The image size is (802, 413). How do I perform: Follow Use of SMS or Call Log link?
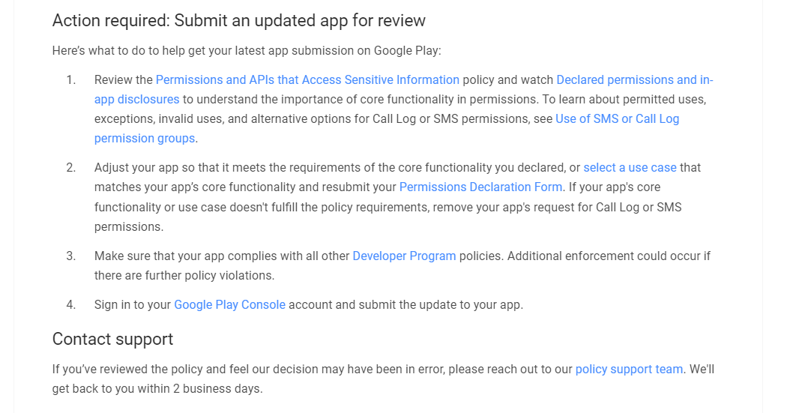(617, 118)
